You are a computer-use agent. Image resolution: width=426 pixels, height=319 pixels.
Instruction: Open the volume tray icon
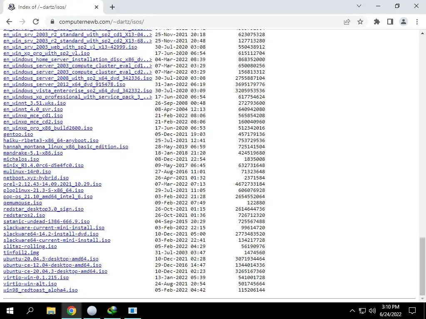pos(372,311)
